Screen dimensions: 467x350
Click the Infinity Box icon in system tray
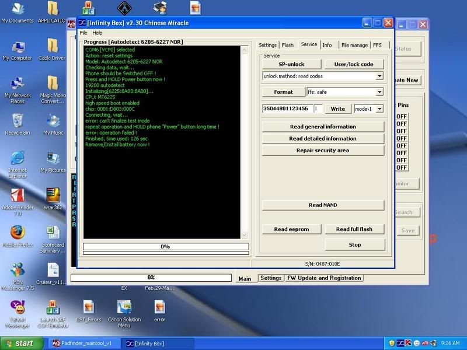(x=400, y=343)
